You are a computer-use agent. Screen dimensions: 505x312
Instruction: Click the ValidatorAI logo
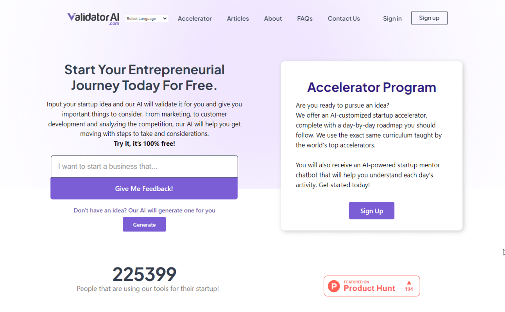tap(93, 18)
